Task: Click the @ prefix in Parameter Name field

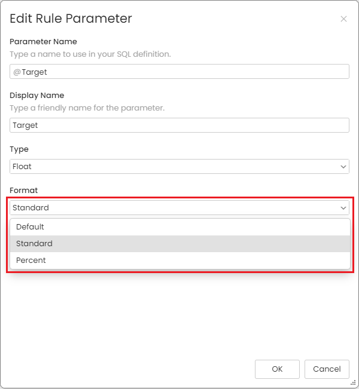Action: (x=17, y=72)
